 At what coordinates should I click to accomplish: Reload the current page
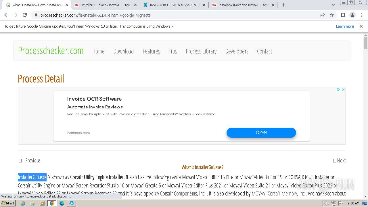pos(25,15)
